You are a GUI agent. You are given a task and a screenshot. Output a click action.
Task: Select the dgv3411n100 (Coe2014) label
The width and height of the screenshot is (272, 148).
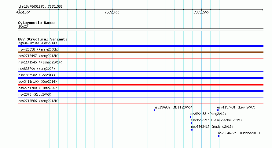click(38, 82)
